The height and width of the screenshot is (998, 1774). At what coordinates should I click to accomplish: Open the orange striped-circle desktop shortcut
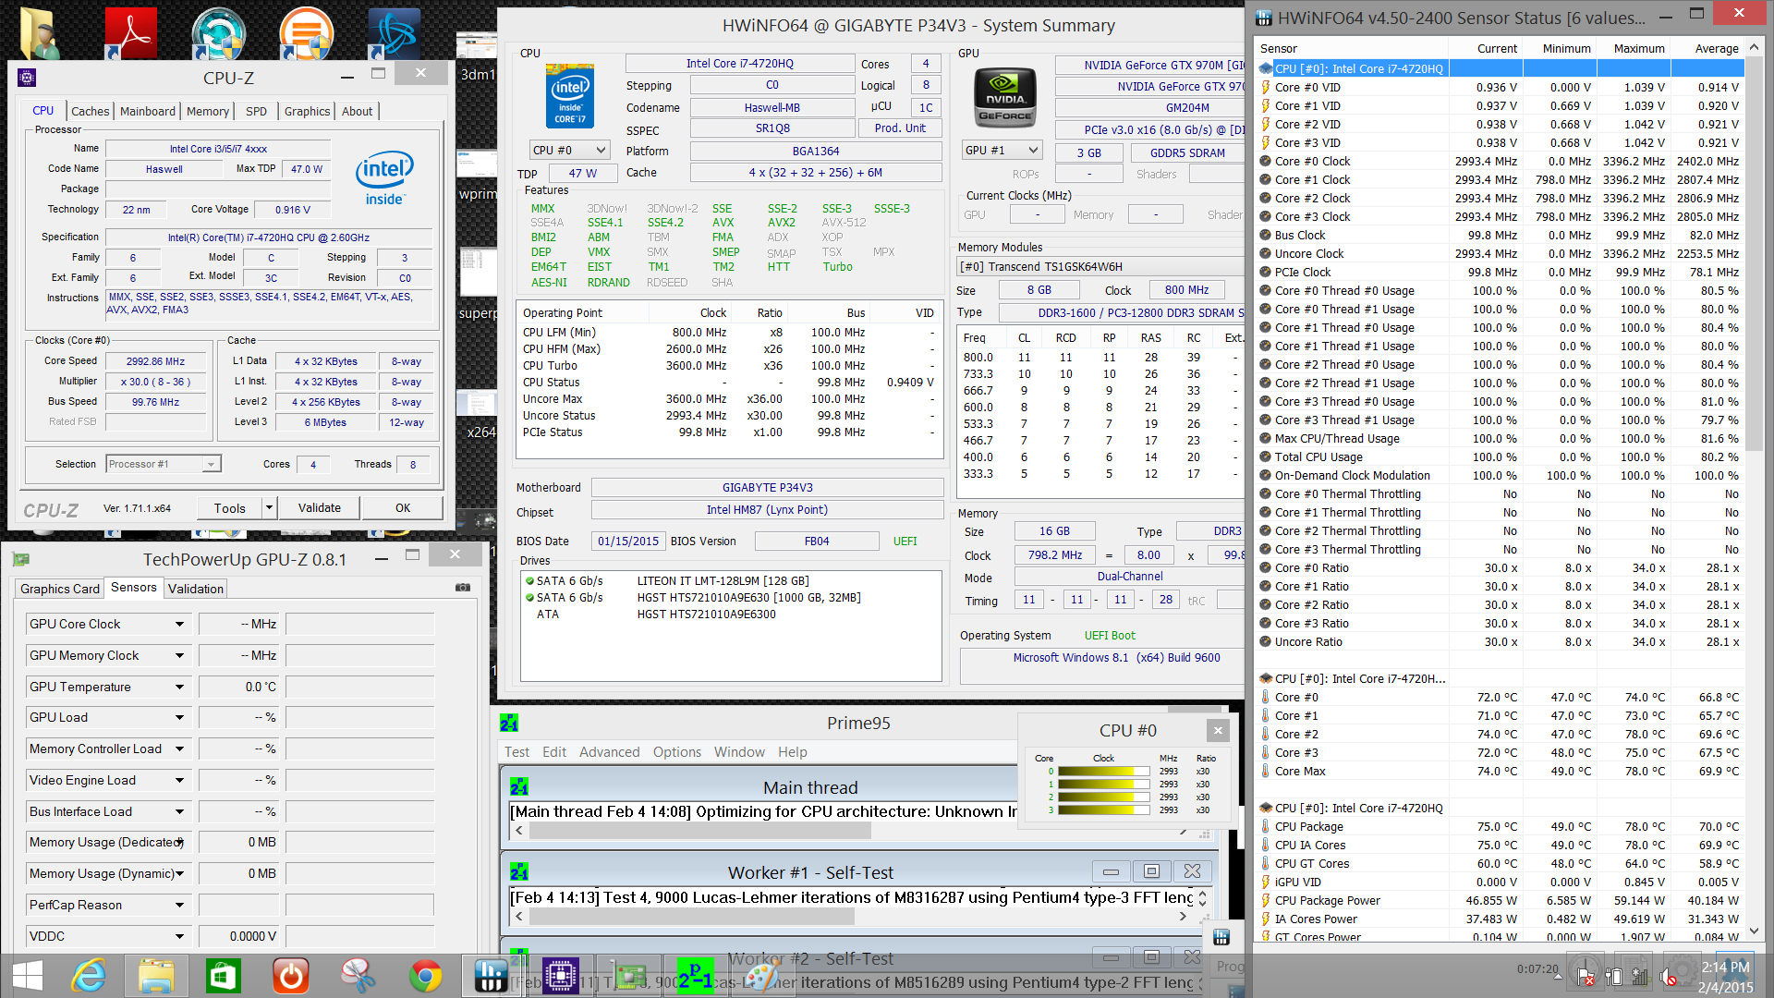click(x=306, y=32)
